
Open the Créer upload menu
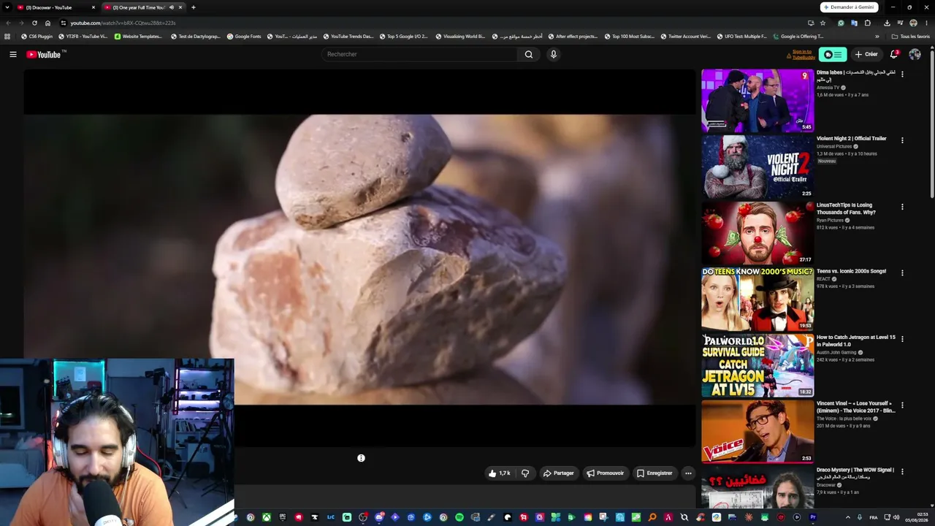[x=866, y=54]
